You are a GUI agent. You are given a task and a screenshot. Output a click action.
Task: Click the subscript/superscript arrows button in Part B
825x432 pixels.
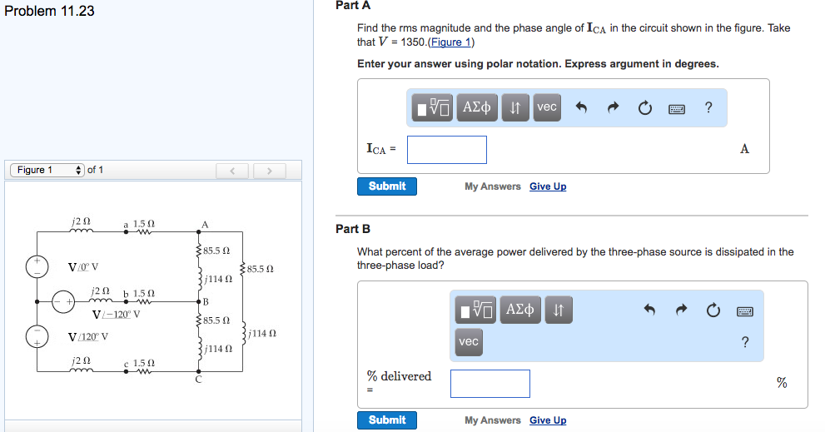(559, 310)
